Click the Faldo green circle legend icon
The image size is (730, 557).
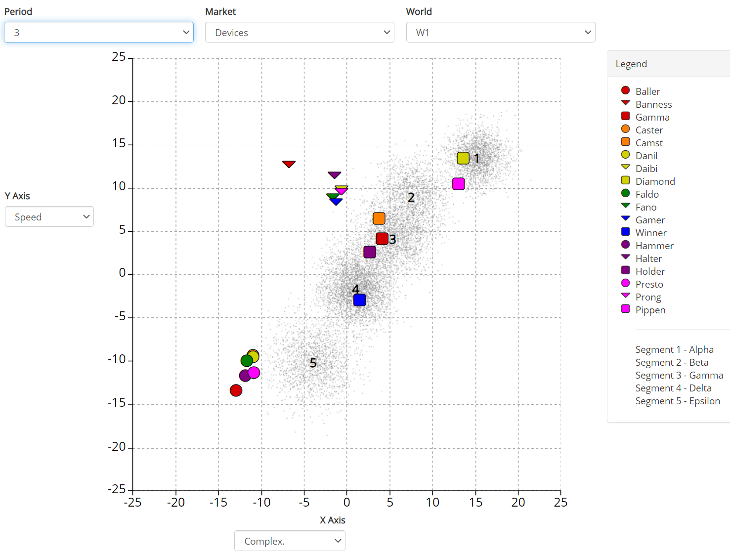tap(625, 193)
